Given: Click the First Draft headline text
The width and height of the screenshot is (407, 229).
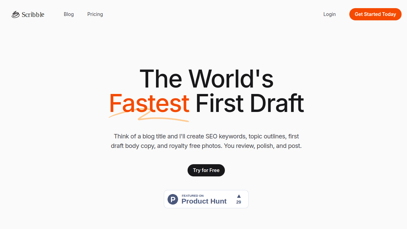Looking at the screenshot, I should [250, 103].
